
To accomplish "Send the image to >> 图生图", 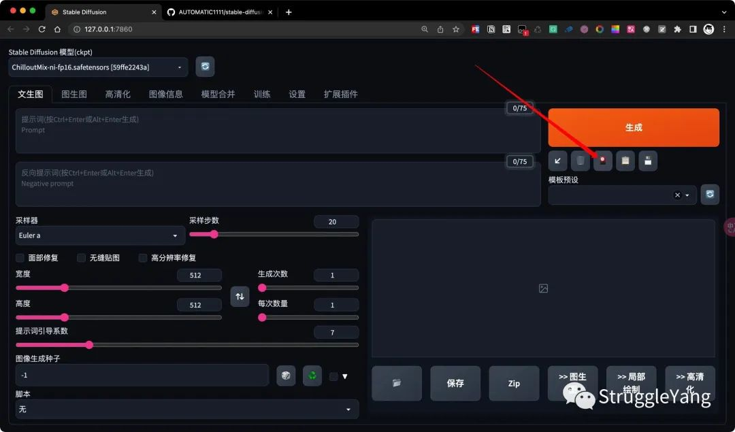I will (572, 383).
